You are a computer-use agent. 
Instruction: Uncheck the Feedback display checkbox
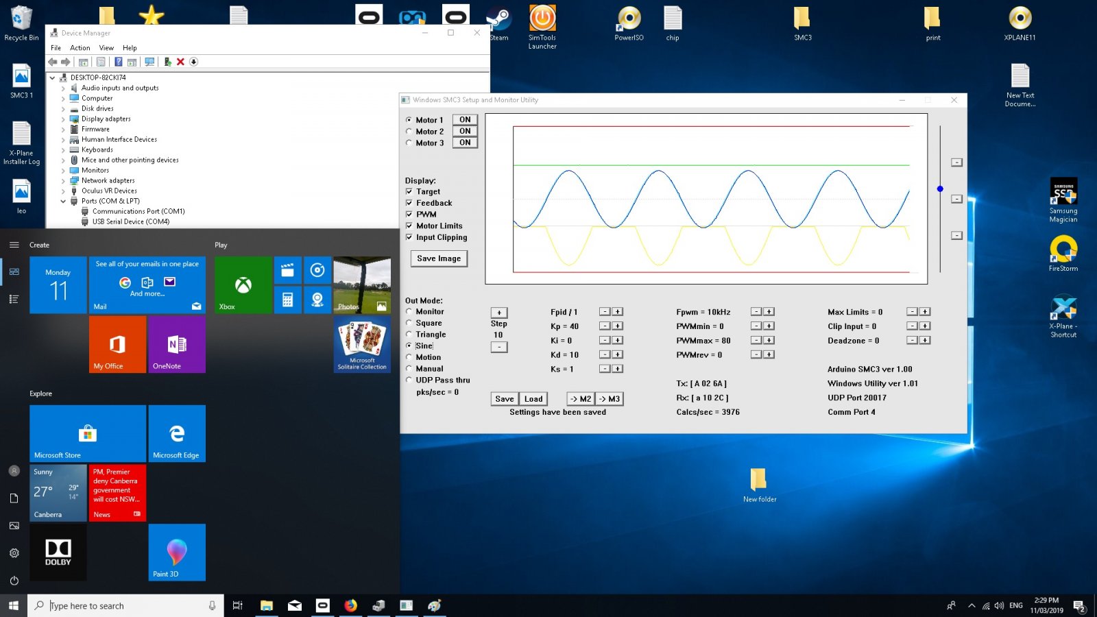tap(409, 203)
